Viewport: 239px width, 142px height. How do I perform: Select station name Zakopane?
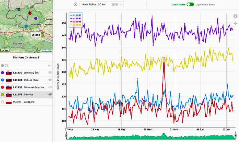coord(29,102)
